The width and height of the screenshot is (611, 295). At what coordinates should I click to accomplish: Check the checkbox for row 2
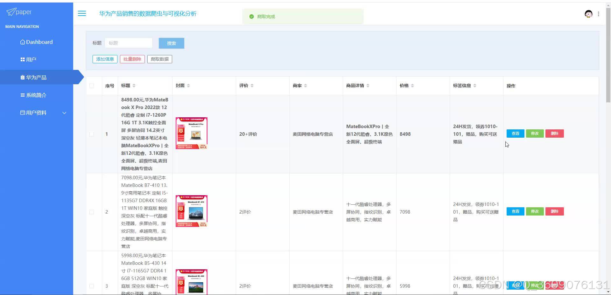click(92, 212)
